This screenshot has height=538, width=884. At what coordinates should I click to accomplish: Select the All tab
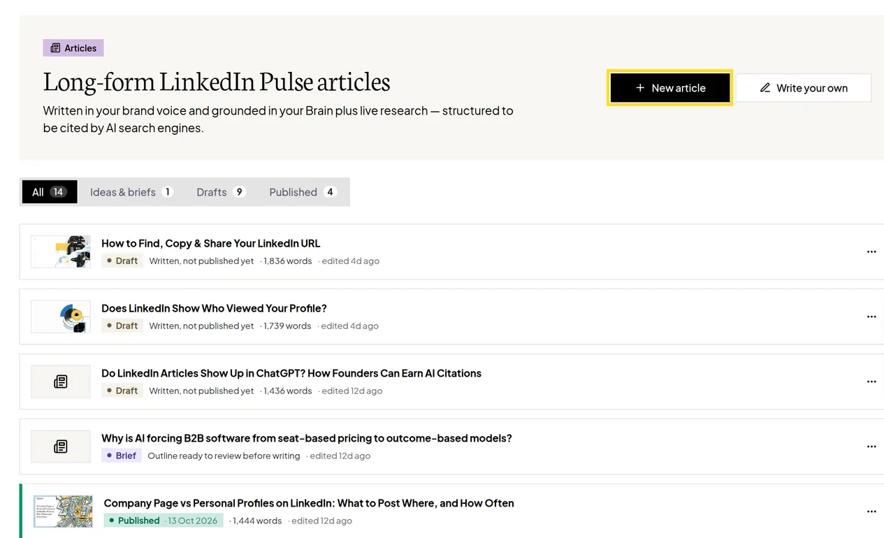49,192
